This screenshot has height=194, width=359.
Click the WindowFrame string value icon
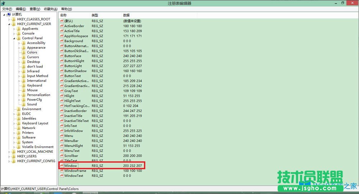62,171
